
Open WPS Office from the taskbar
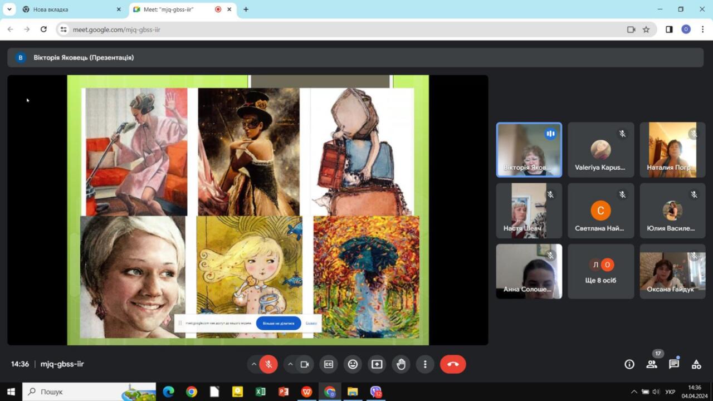(x=306, y=392)
